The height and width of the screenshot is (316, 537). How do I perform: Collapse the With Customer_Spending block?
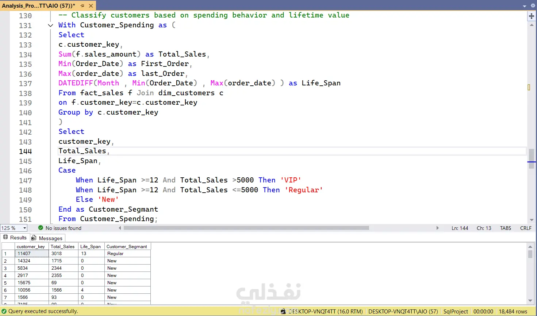pyautogui.click(x=50, y=25)
